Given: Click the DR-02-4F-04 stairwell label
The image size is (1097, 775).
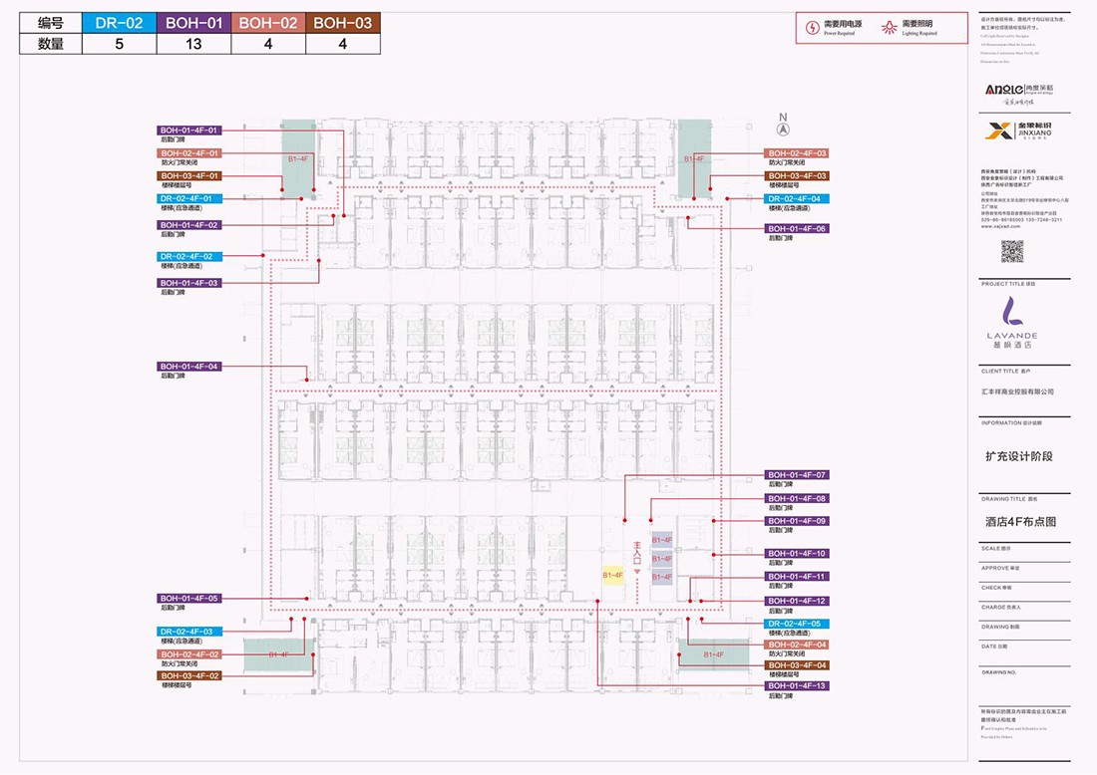Looking at the screenshot, I should point(796,199).
